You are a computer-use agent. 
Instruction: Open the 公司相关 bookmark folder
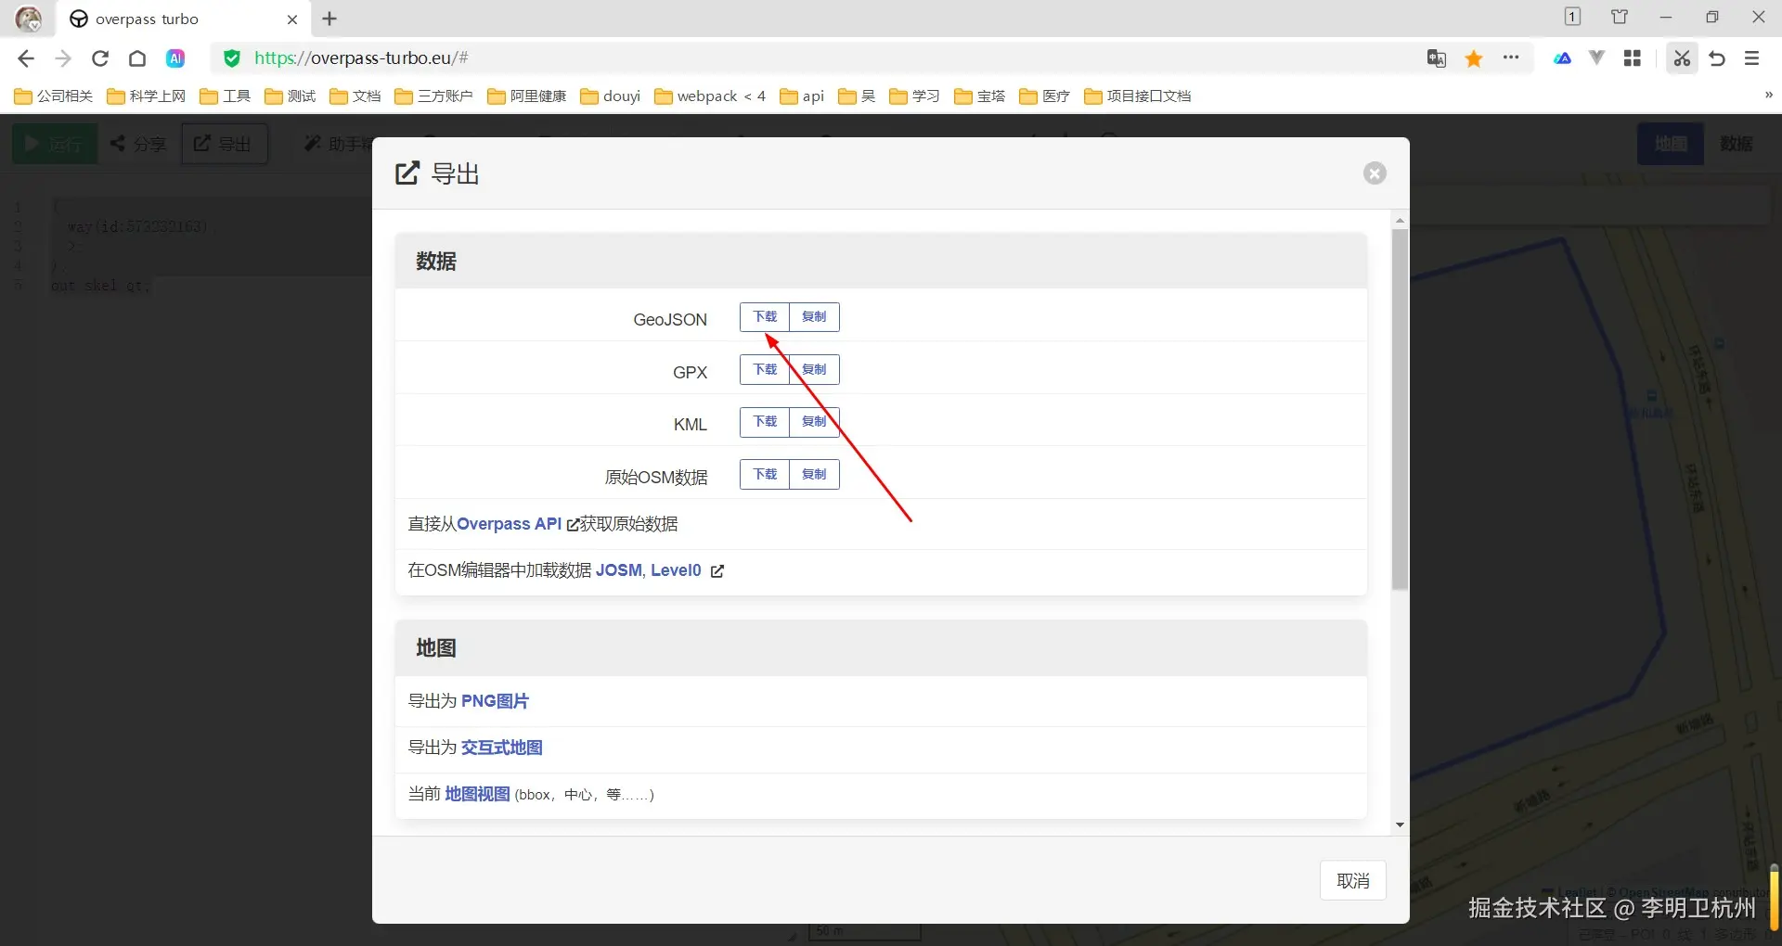(54, 96)
